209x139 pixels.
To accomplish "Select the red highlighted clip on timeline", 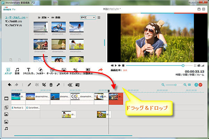I will [x=116, y=98].
